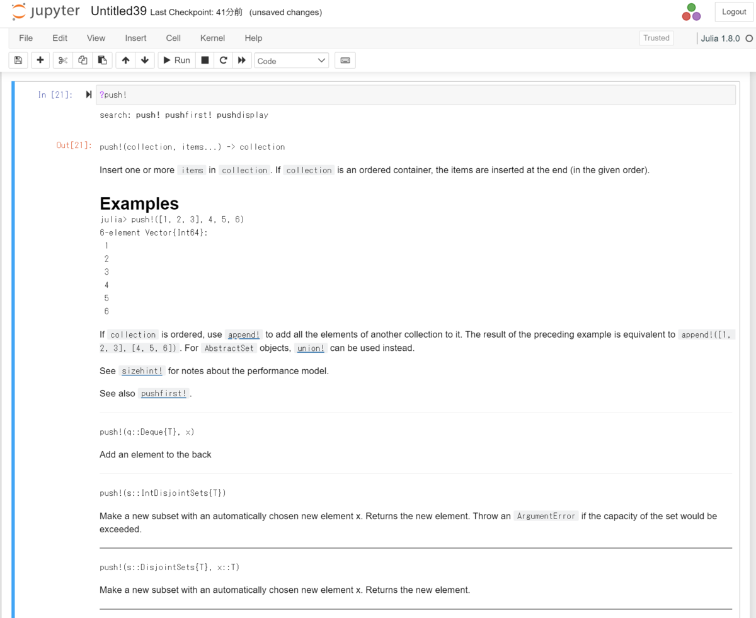Click the push!(s::DisjointSets{T}, x::T) signature

(169, 568)
